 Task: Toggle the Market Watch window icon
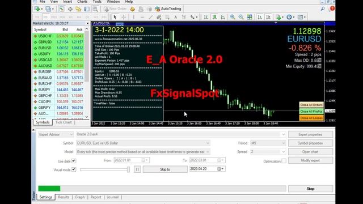point(61,9)
